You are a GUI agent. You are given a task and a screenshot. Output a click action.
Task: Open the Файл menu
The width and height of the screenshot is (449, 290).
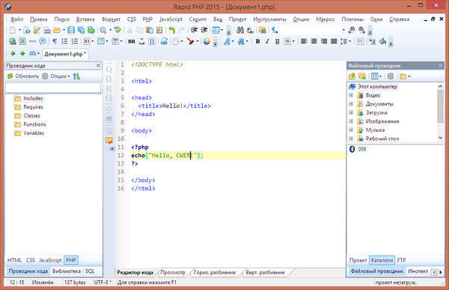[x=16, y=19]
